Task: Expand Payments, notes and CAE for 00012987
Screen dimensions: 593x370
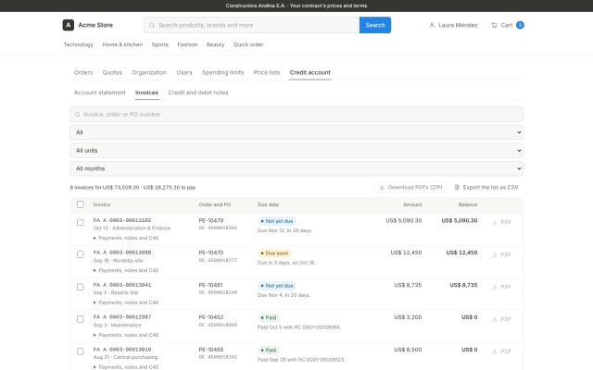Action: (126, 335)
